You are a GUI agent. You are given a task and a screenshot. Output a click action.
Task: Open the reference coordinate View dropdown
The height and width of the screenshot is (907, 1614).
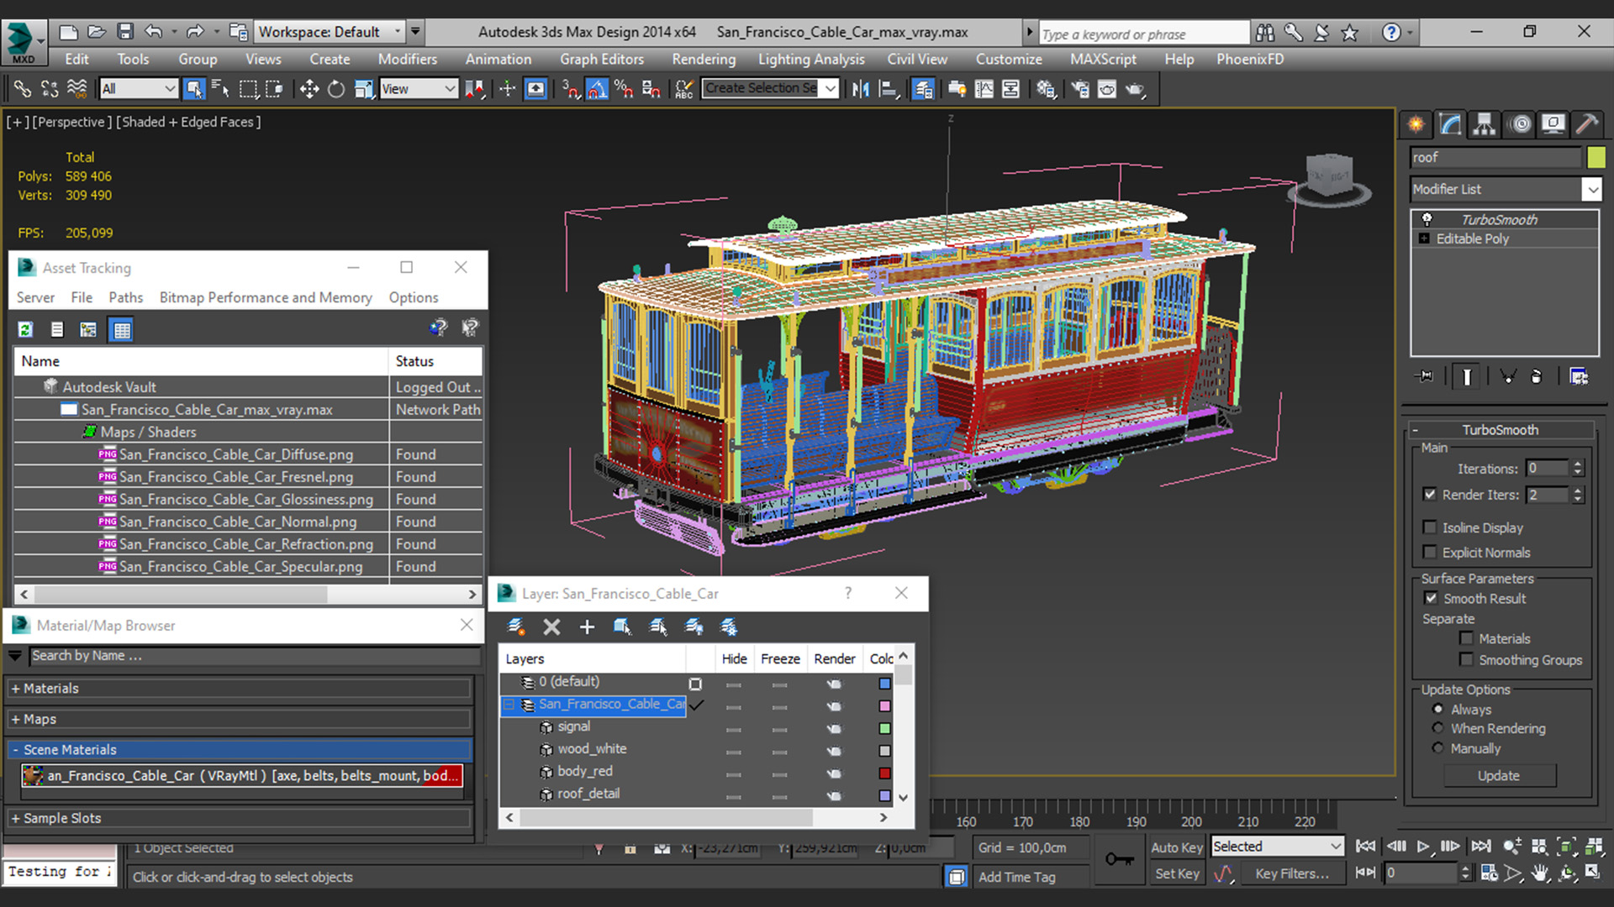coord(419,89)
